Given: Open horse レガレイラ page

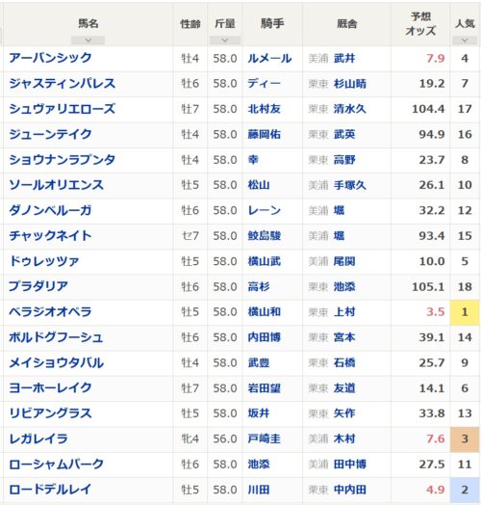Looking at the screenshot, I should click(x=38, y=439).
